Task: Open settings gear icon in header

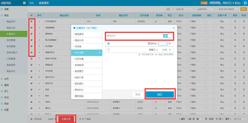Action: click(245, 3)
